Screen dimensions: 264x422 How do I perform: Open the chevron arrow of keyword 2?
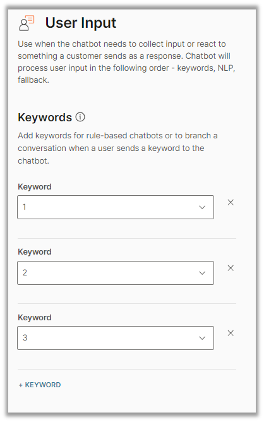(x=202, y=273)
